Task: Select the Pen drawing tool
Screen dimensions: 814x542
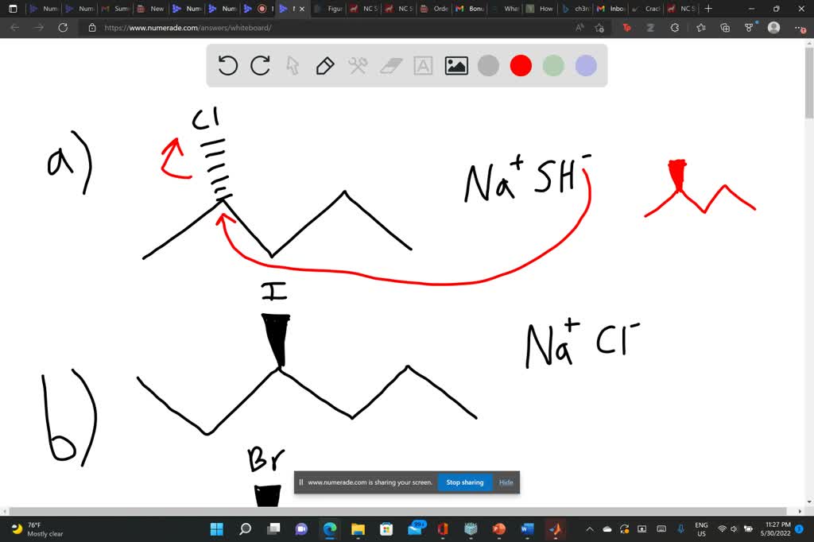Action: [x=325, y=66]
